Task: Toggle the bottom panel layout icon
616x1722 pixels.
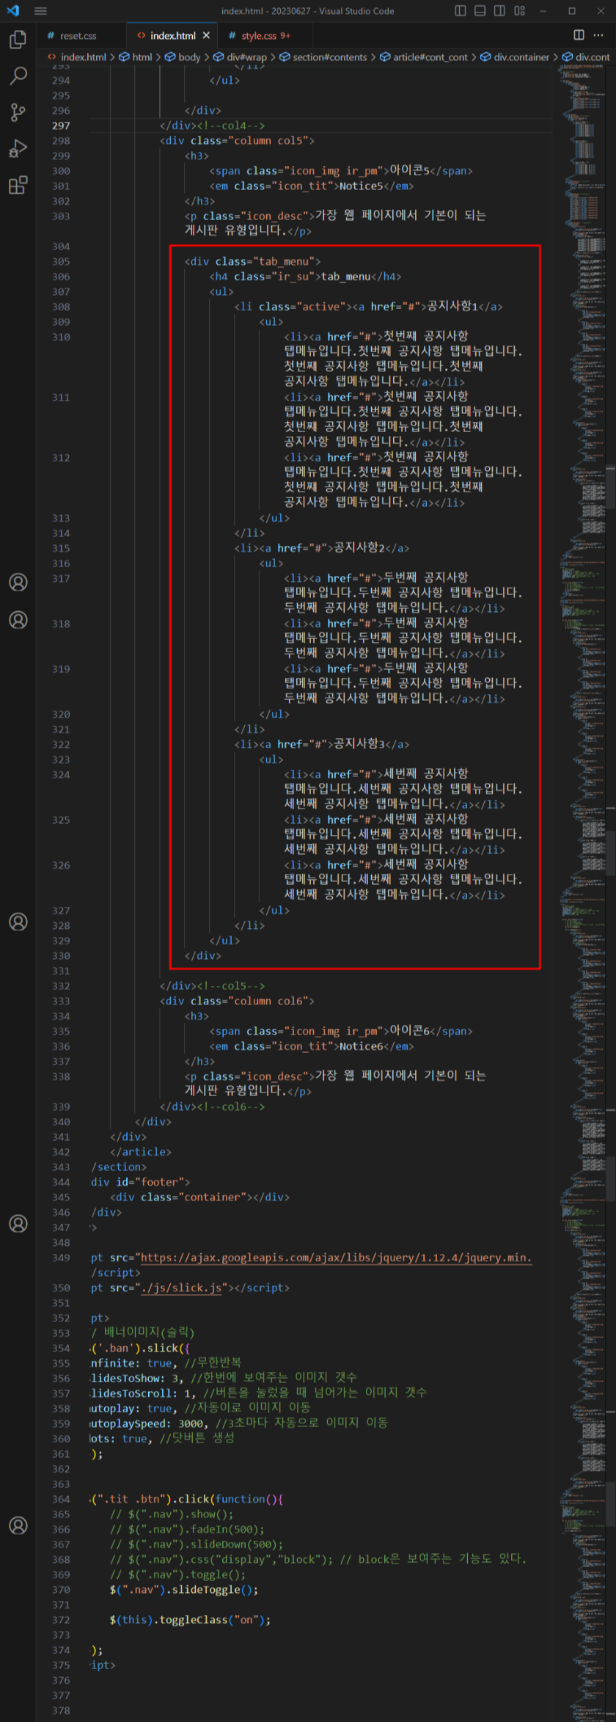Action: 480,11
